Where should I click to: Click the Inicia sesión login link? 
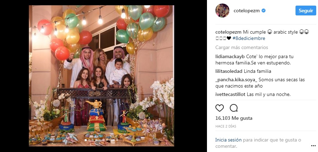coord(228,140)
